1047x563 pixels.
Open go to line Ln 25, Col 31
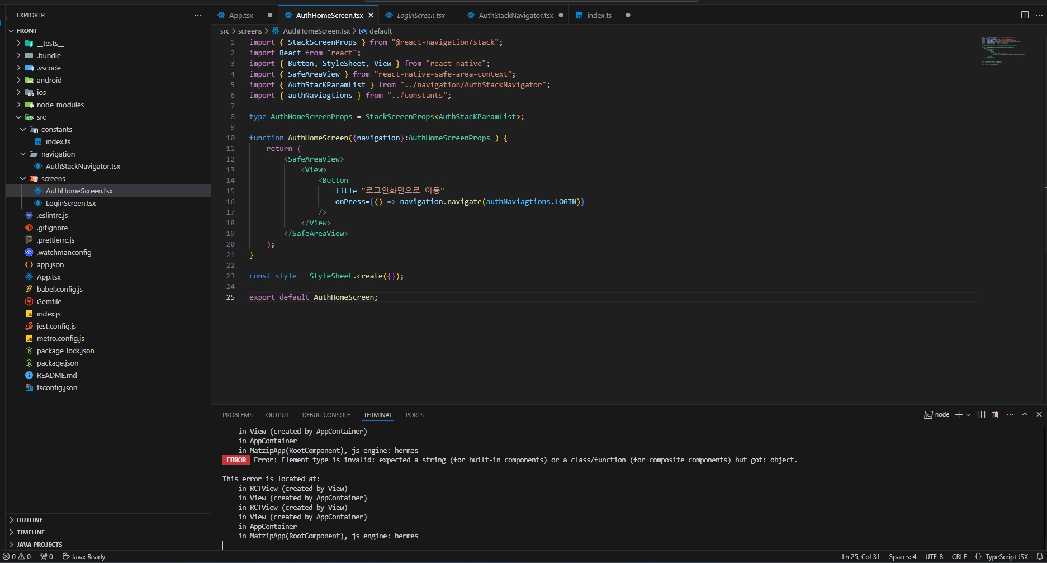click(861, 556)
